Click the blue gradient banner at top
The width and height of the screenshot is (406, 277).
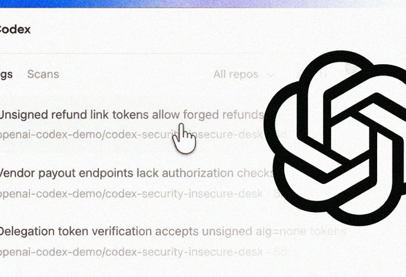pyautogui.click(x=203, y=4)
